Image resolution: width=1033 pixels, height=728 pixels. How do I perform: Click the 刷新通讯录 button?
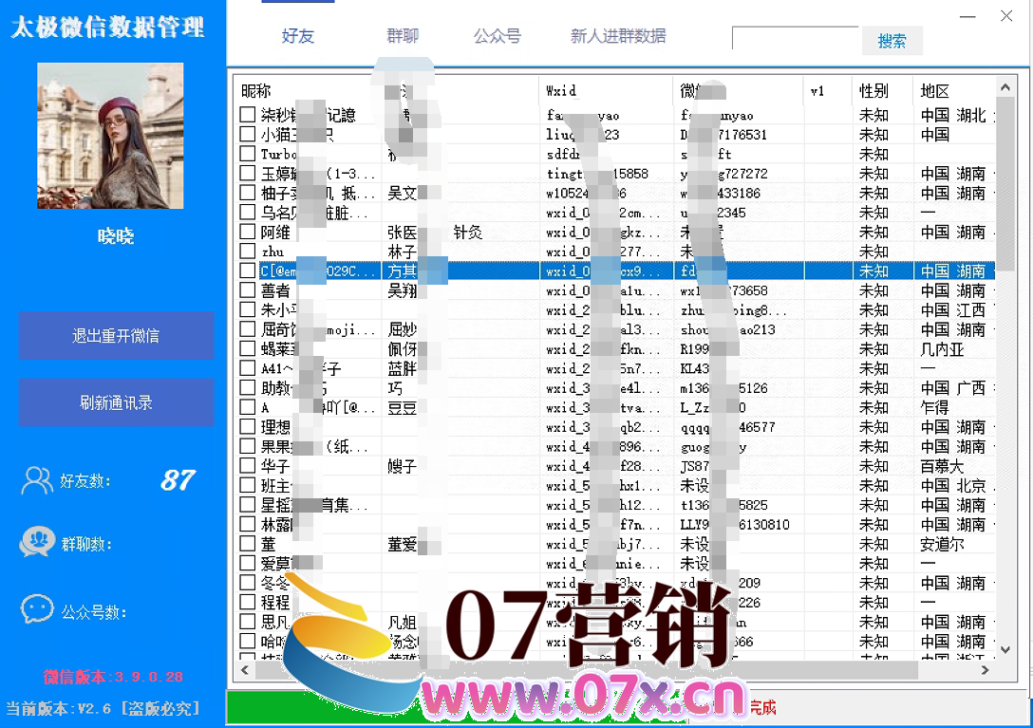click(116, 402)
